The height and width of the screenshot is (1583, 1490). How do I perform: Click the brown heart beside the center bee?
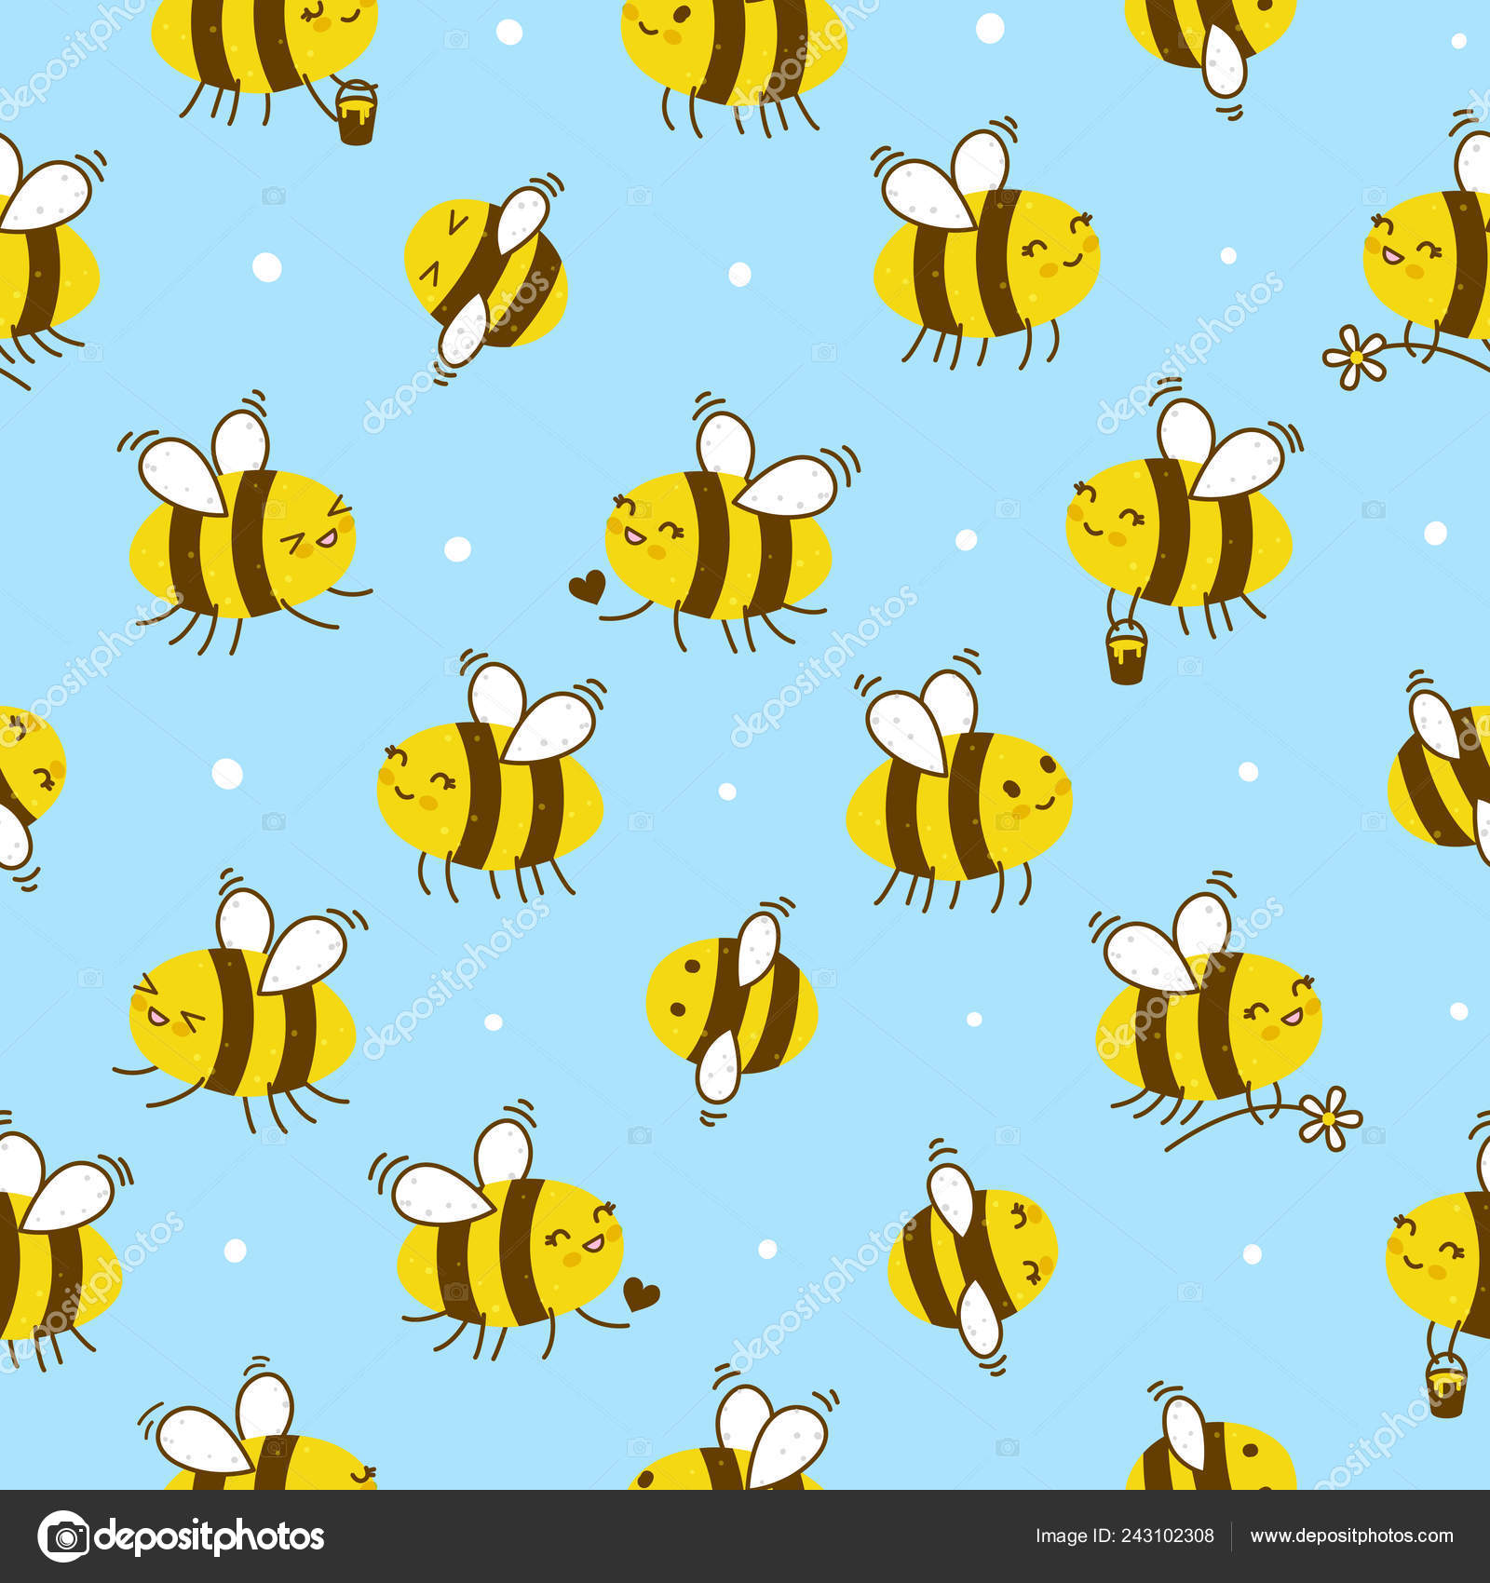(587, 587)
